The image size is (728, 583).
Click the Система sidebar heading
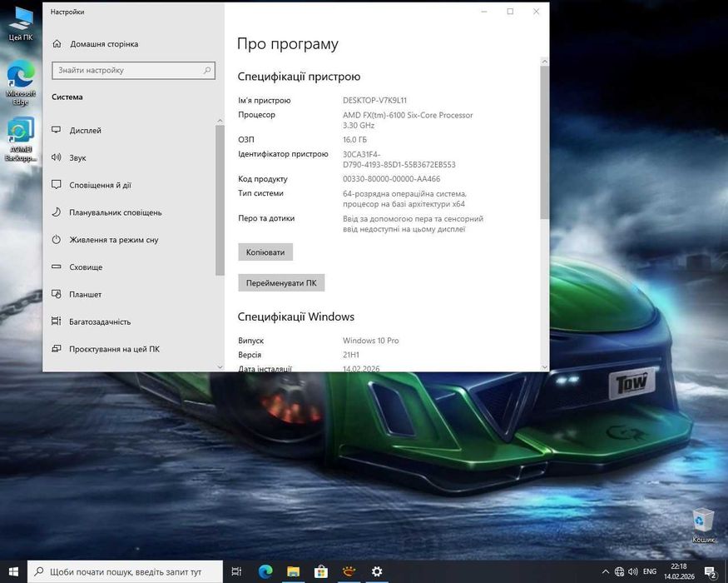point(67,97)
